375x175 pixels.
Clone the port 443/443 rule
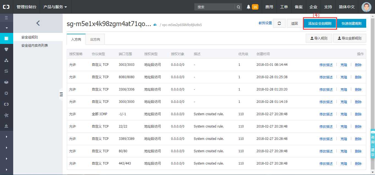click(x=344, y=164)
